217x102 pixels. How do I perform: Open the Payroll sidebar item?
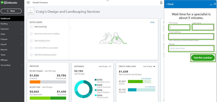(x=12, y=44)
